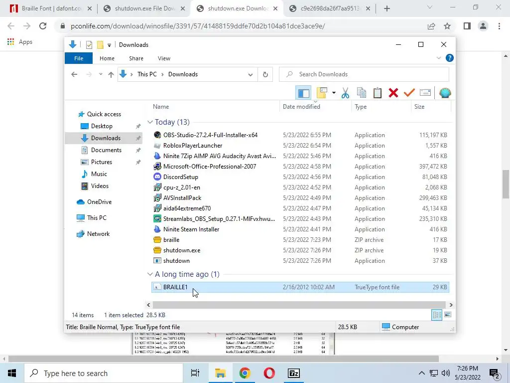
Task: Click Explorer back arrow
Action: pos(74,75)
